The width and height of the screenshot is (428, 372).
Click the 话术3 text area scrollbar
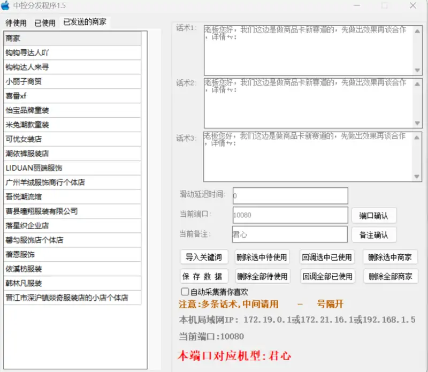click(416, 155)
